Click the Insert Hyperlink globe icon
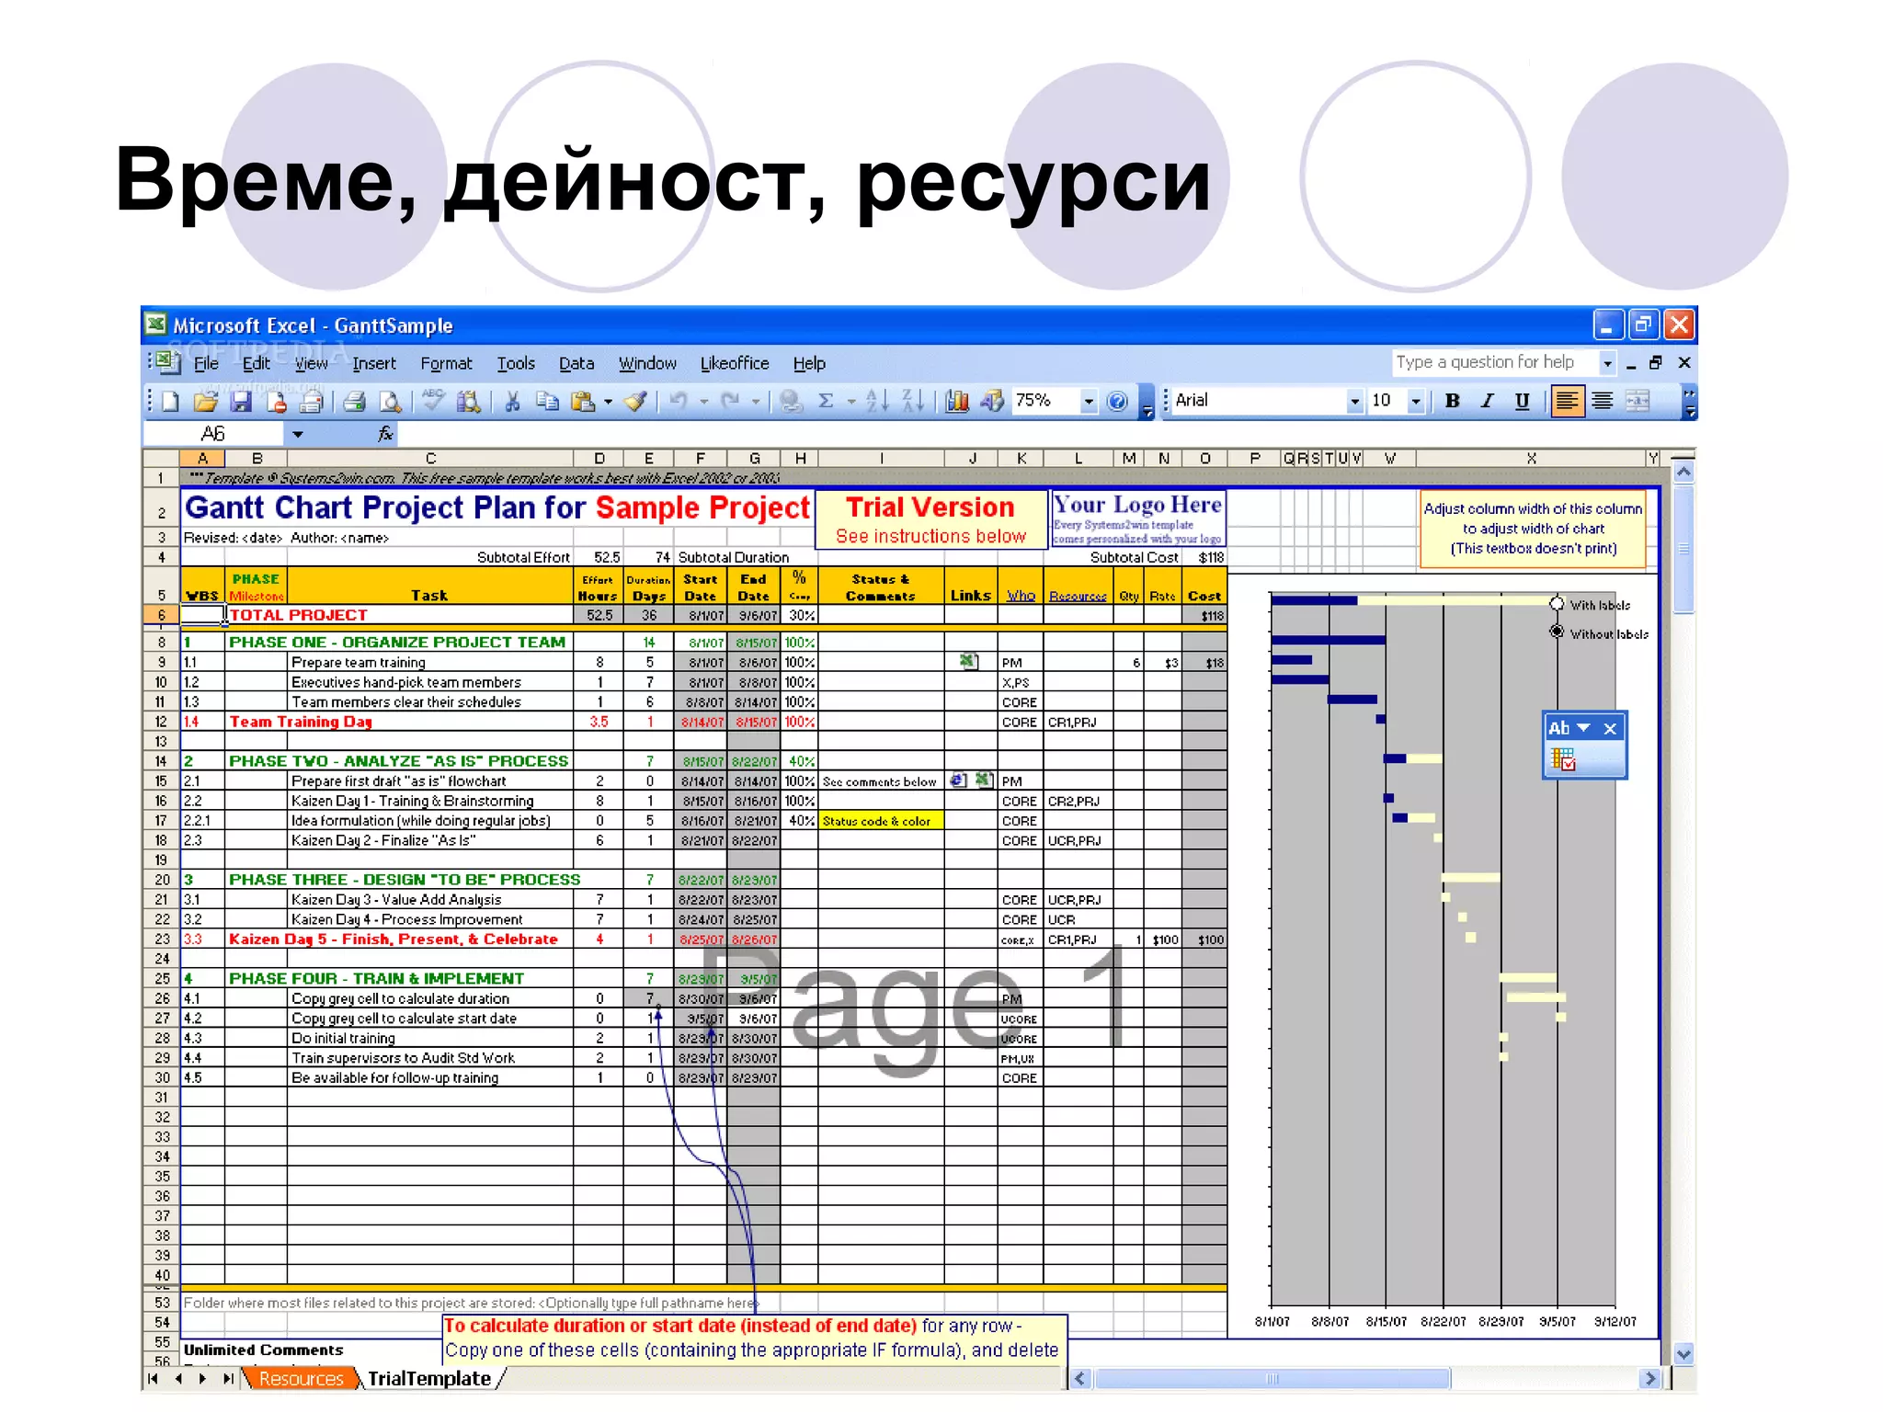 pos(790,401)
